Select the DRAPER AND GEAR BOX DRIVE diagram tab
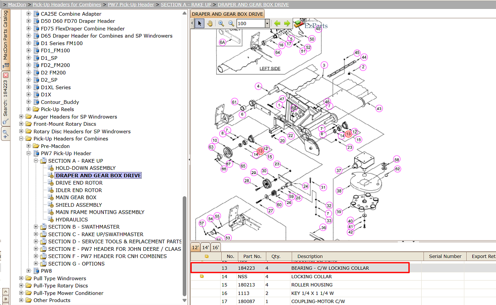Viewport: 496px width, 305px height. pos(227,14)
